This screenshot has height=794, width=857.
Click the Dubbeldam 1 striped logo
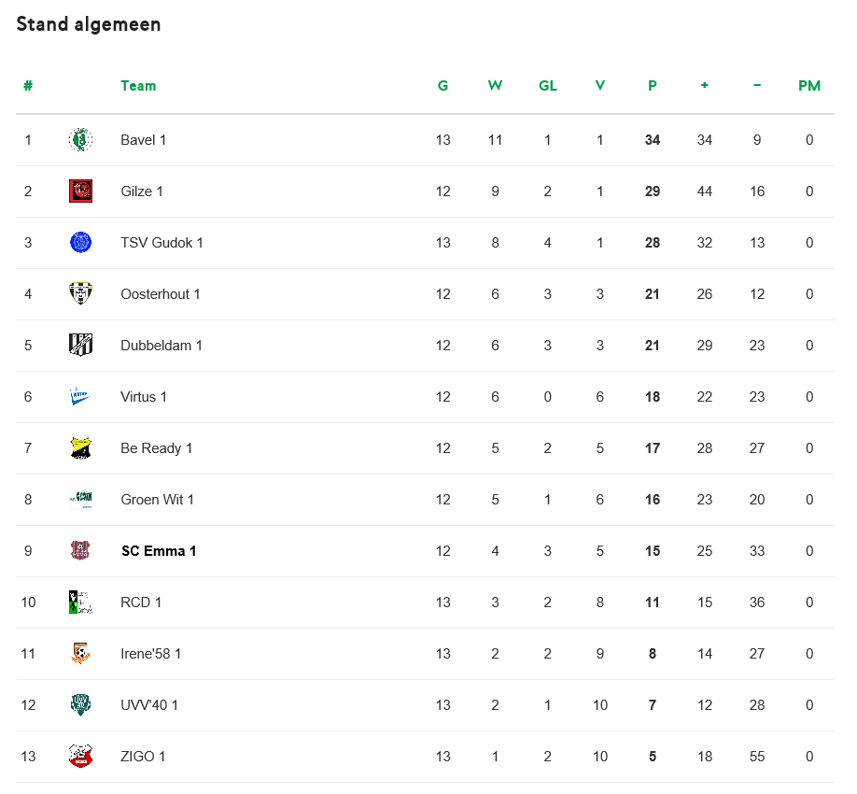point(80,345)
